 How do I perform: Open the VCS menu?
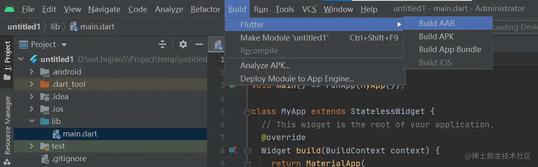tap(309, 9)
